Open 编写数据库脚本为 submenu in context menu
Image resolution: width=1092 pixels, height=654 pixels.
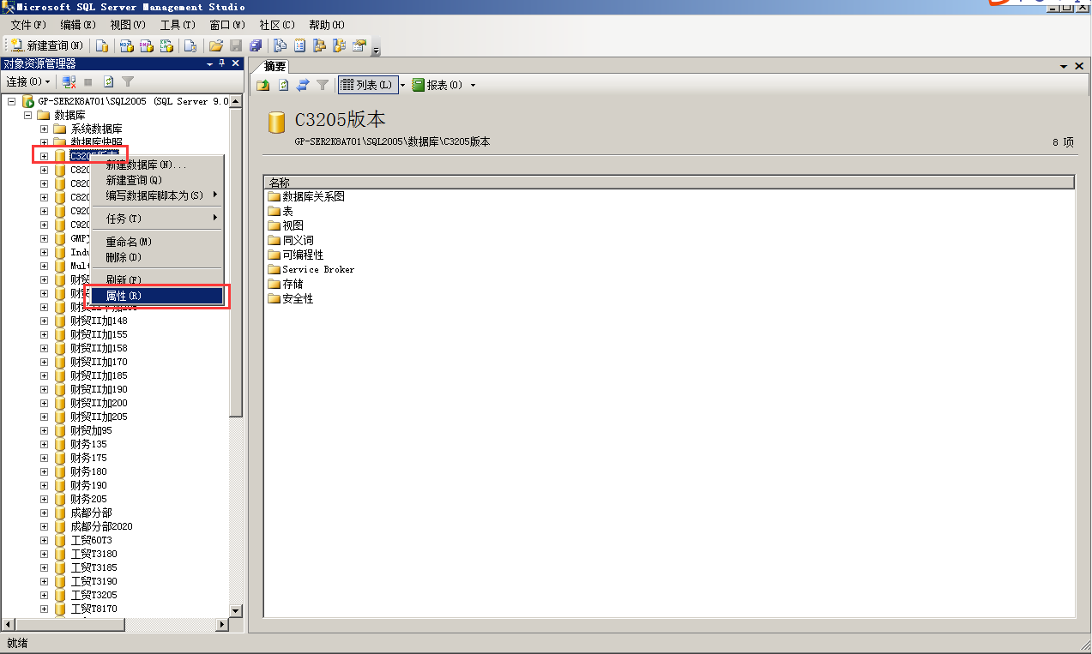click(x=159, y=195)
